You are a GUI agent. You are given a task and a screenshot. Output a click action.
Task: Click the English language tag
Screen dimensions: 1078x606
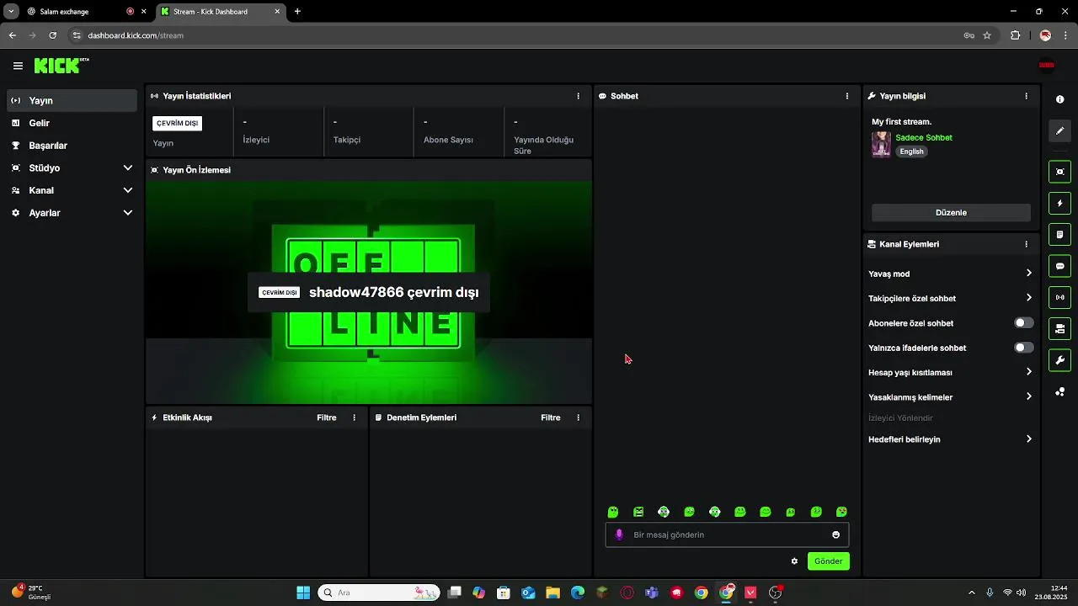911,151
